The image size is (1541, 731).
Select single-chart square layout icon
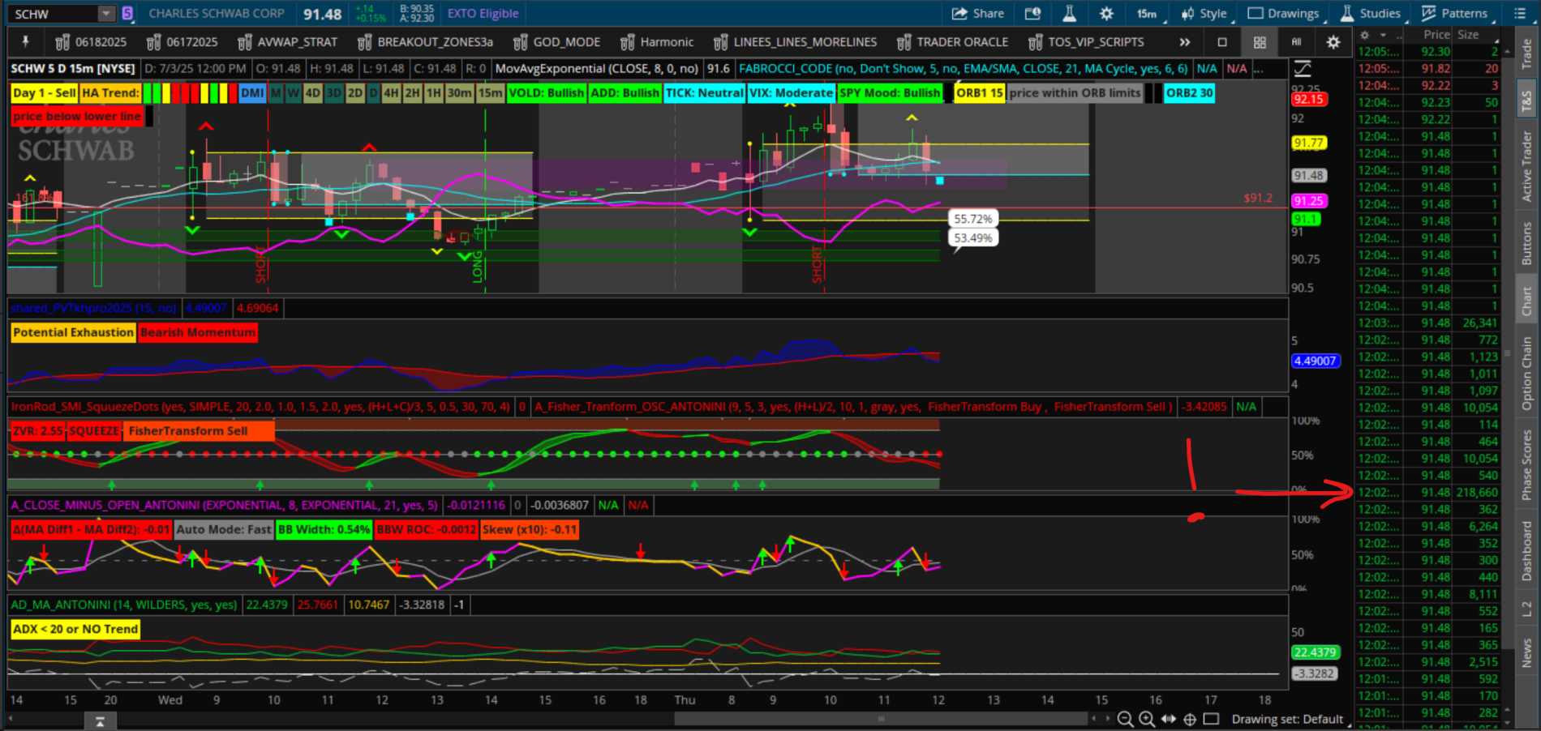point(1222,42)
